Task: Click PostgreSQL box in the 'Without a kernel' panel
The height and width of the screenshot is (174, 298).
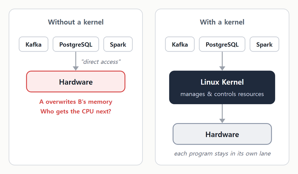Action: tap(76, 44)
